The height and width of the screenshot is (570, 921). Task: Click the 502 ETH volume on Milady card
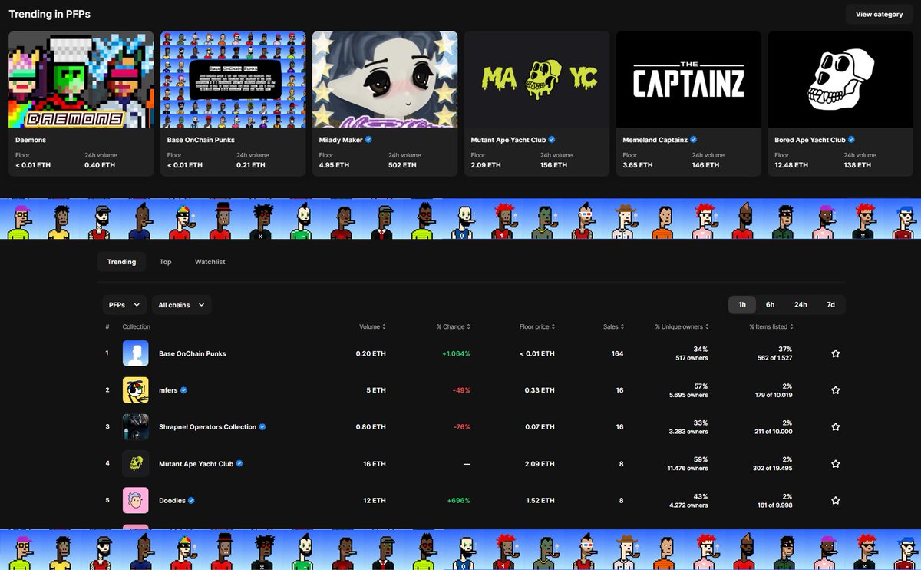coord(402,165)
